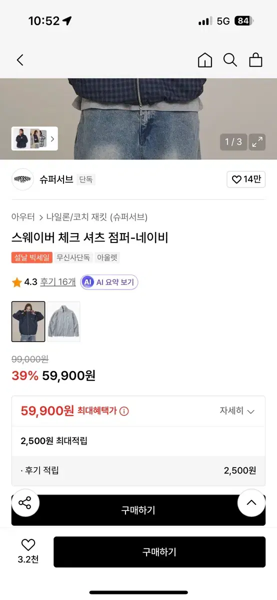The width and height of the screenshot is (277, 600).
Task: Open the search magnifier icon
Action: tap(230, 60)
